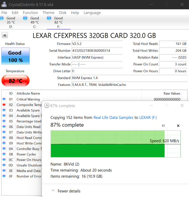Click the red 82 °C temperature button
The image size is (189, 197).
coord(15,81)
